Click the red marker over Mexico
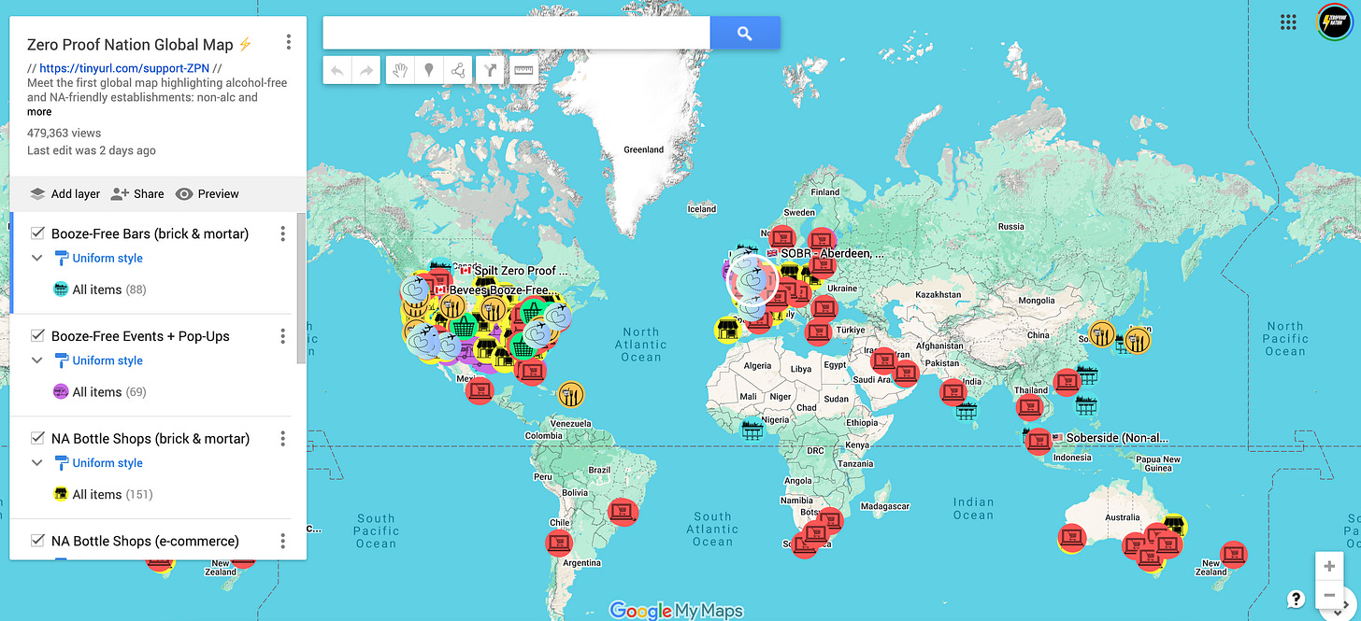The image size is (1361, 621). coord(480,388)
